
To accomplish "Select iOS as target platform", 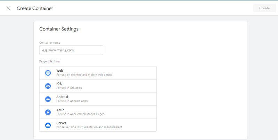I will (x=98, y=86).
